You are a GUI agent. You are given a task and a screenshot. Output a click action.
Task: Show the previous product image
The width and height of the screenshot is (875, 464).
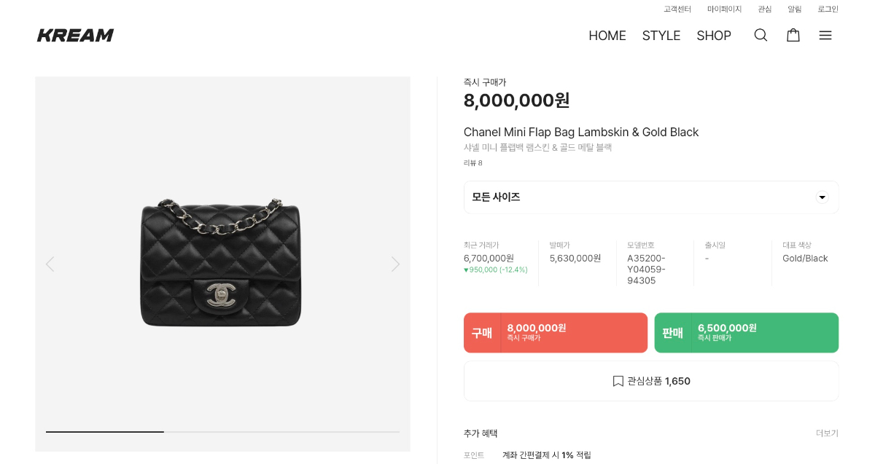(x=50, y=264)
